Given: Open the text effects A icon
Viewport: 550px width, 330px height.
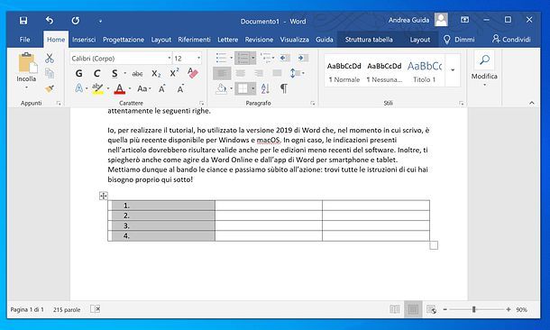Looking at the screenshot, I should pyautogui.click(x=79, y=88).
